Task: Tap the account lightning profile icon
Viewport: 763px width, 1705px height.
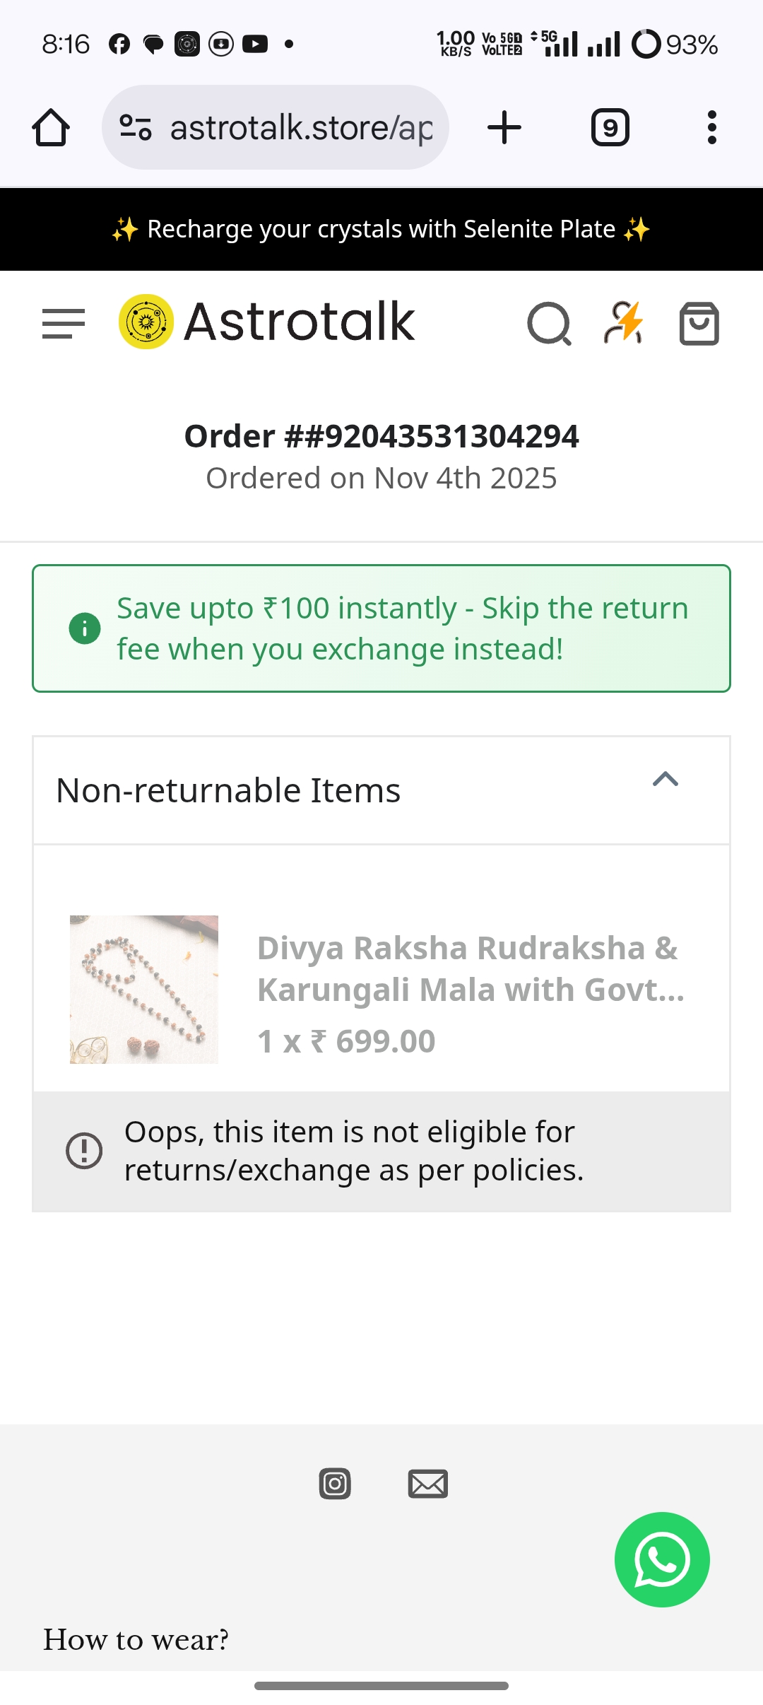Action: 624,323
